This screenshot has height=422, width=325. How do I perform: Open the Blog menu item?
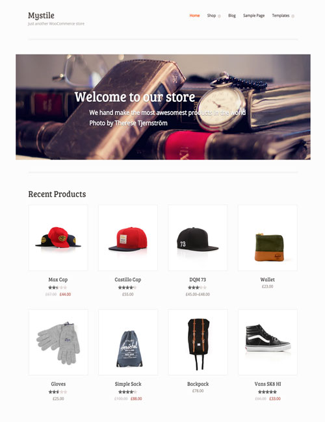pos(232,16)
